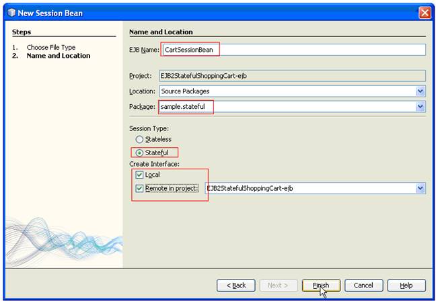Toggle the Remote in project checkbox
Screen dimensions: 436x303
[139, 188]
